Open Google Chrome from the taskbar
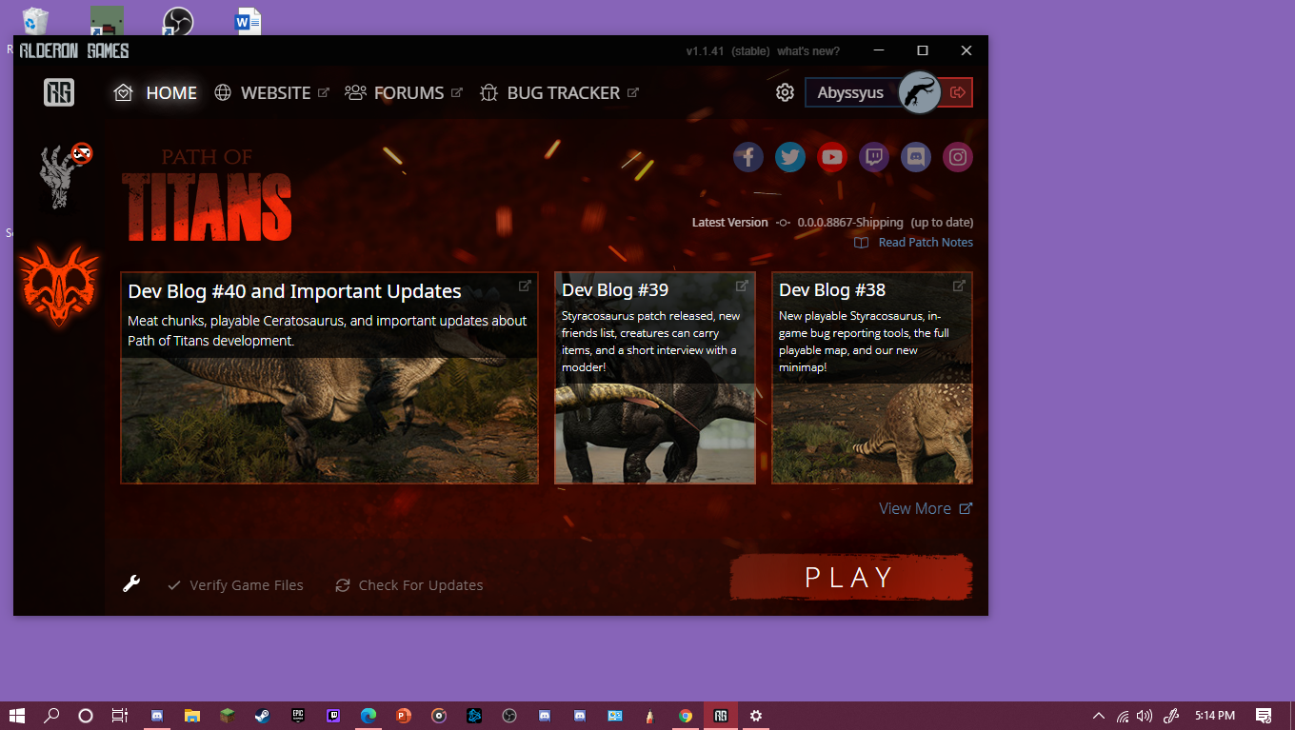Viewport: 1295px width, 730px height. (686, 716)
